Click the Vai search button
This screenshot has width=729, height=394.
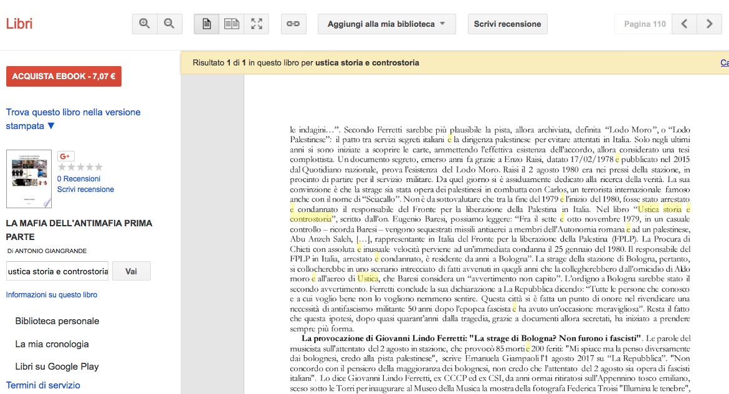click(x=131, y=271)
